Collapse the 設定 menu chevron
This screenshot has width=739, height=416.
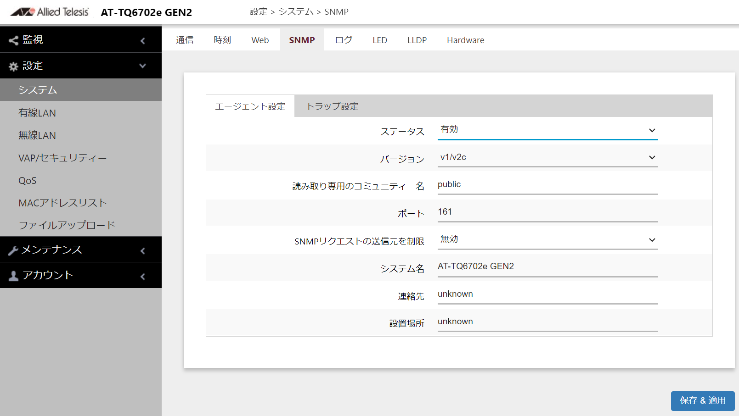point(143,66)
